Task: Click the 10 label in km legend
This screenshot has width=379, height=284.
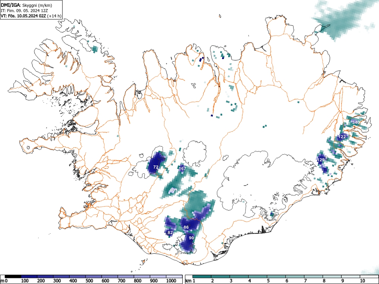Action: [x=362, y=281]
